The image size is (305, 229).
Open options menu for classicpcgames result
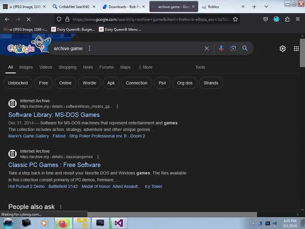98,157
